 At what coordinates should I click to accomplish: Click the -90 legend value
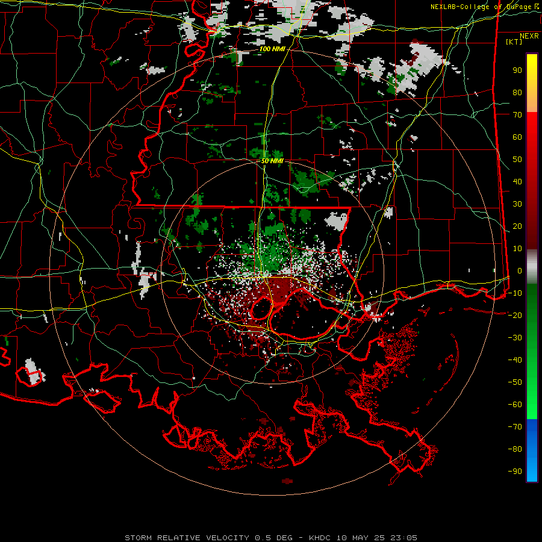[515, 472]
